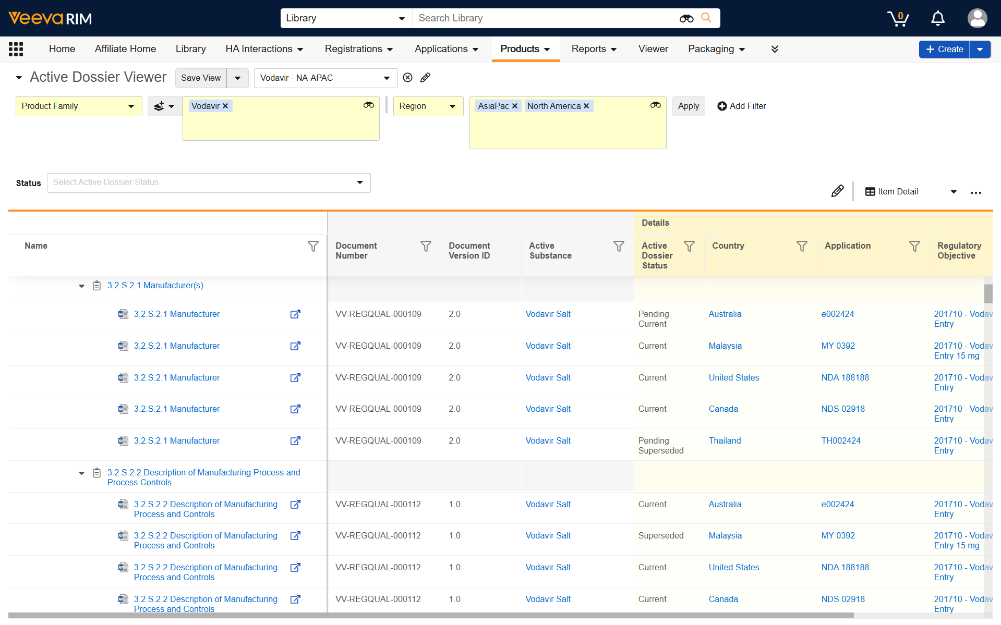Open the Create dropdown arrow
Viewport: 1001px width, 625px height.
tap(980, 49)
